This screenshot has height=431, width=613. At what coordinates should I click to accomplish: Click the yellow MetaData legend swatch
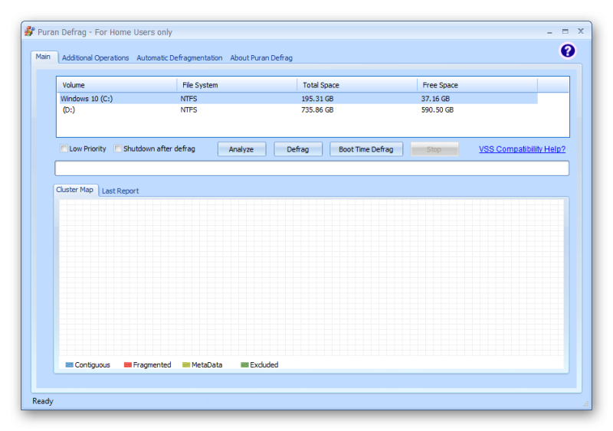tap(186, 365)
